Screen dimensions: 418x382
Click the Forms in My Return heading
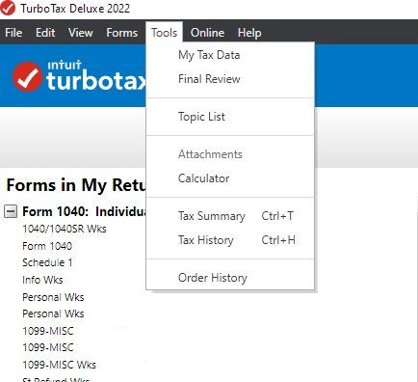76,185
